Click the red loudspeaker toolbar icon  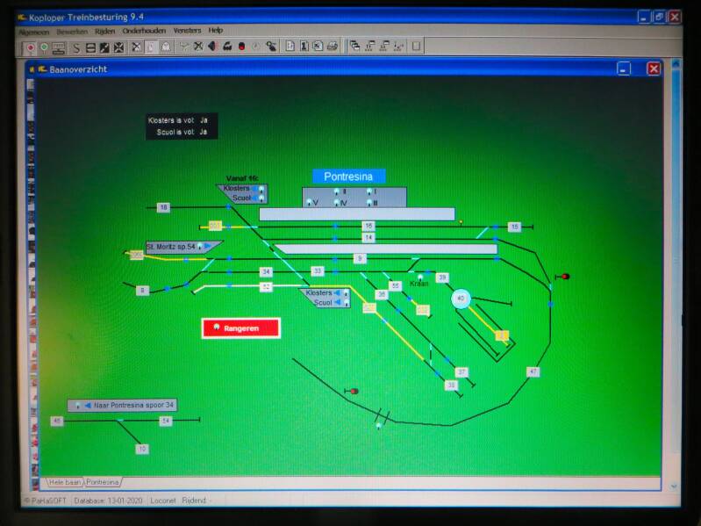[213, 46]
